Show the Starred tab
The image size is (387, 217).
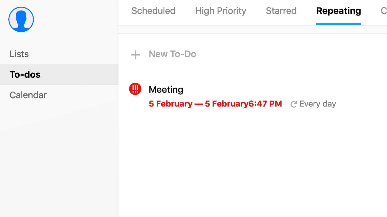[x=281, y=11]
